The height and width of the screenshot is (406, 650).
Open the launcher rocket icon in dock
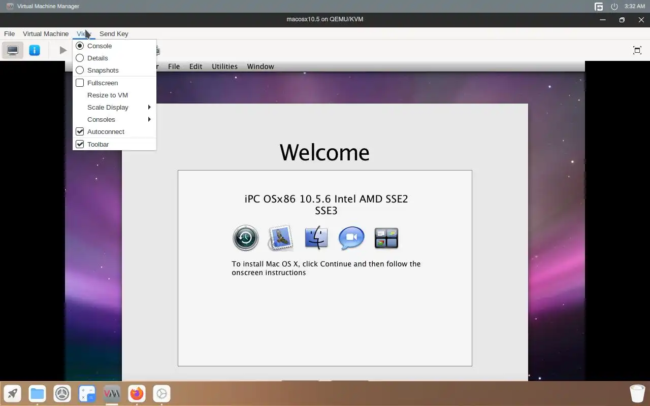click(13, 393)
